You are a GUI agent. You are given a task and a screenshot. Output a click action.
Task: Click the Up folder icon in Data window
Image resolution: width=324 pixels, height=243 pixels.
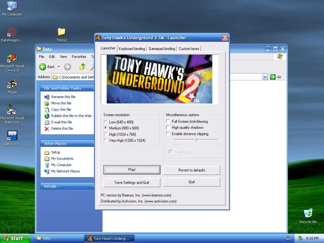tap(83, 67)
